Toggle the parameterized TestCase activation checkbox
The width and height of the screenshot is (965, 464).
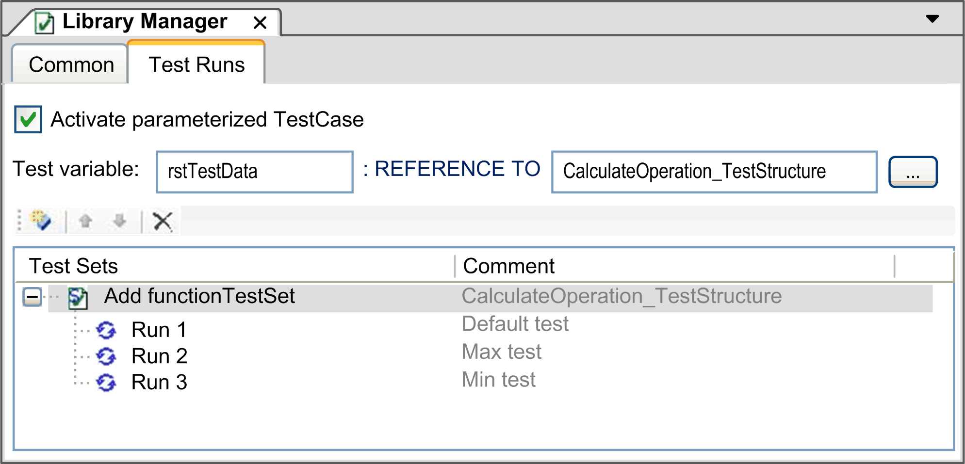tap(28, 119)
